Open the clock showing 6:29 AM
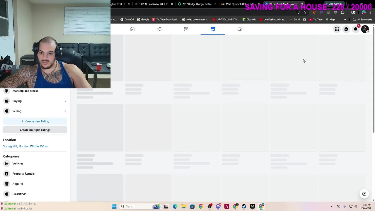The height and width of the screenshot is (211, 375). point(366,206)
